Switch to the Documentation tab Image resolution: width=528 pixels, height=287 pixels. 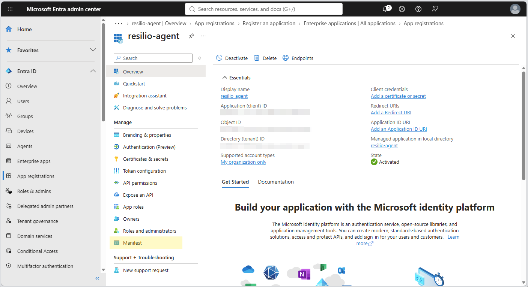276,182
